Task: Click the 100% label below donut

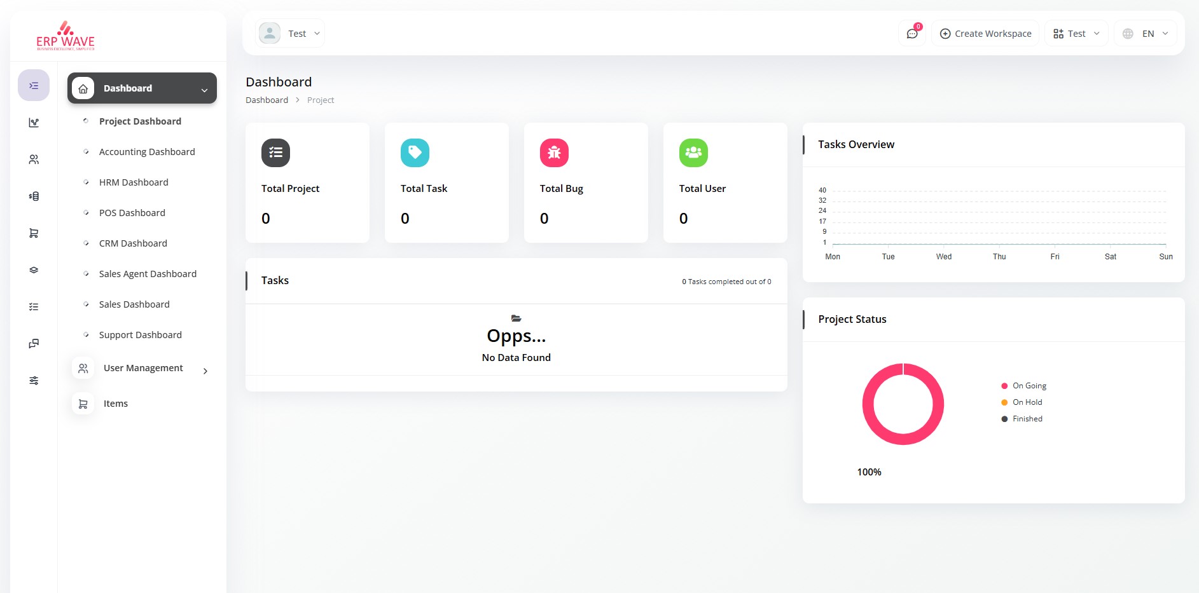Action: point(869,472)
